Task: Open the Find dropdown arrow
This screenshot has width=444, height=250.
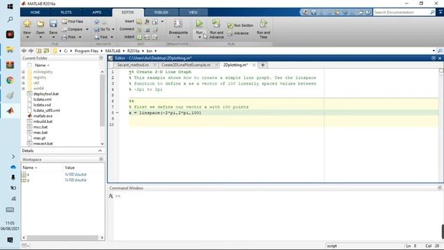Action: pyautogui.click(x=112, y=37)
